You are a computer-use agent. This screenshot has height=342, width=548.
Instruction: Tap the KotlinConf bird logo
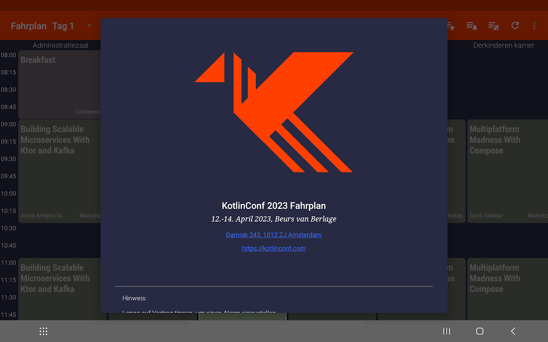274,112
